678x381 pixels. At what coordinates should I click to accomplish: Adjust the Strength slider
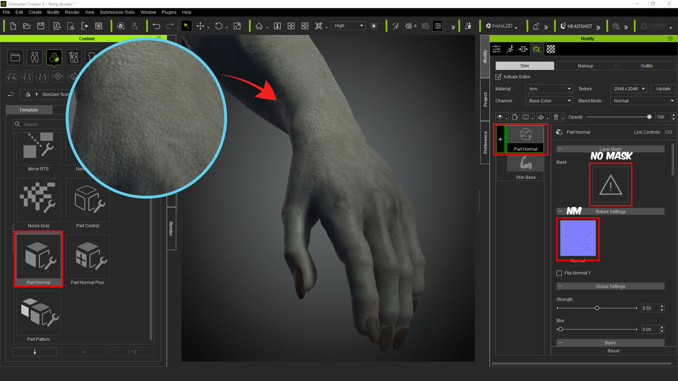[x=597, y=308]
